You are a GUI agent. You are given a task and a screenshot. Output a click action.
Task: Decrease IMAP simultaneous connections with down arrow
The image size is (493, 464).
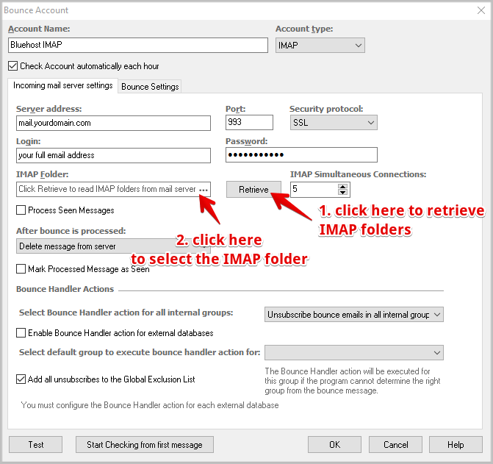(342, 192)
